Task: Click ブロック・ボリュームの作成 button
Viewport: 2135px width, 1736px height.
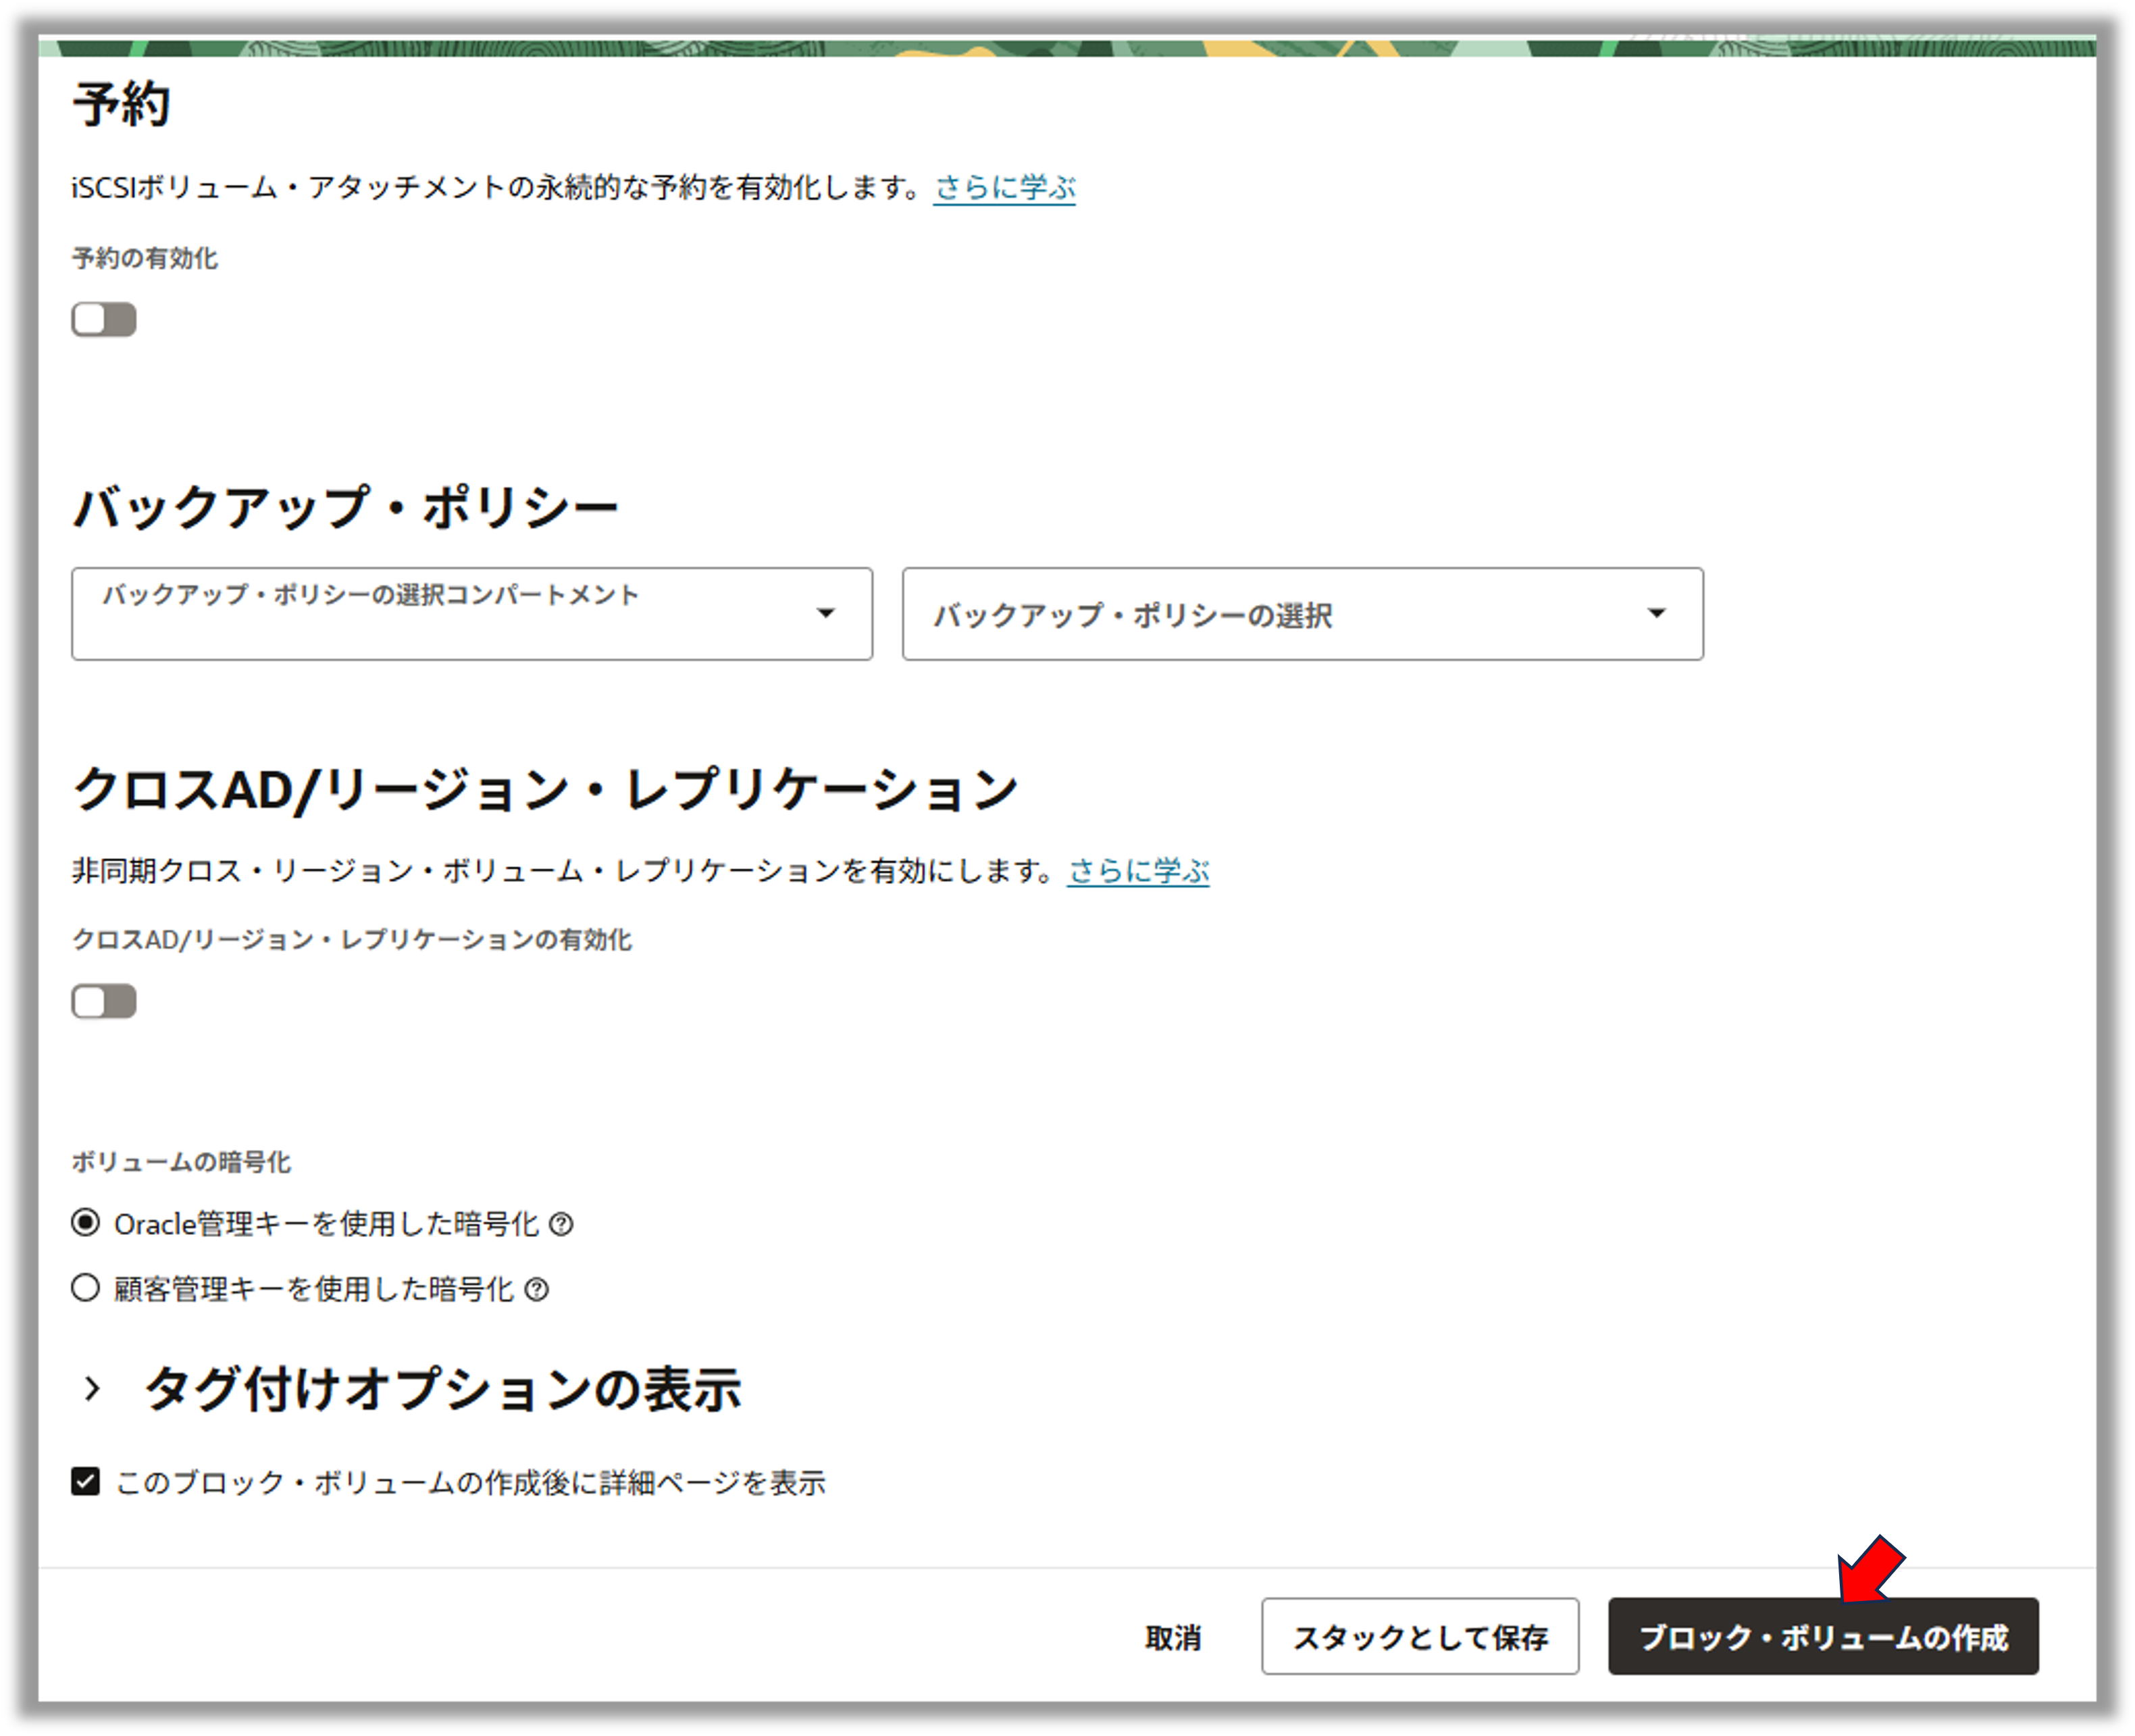Action: pos(1823,1636)
